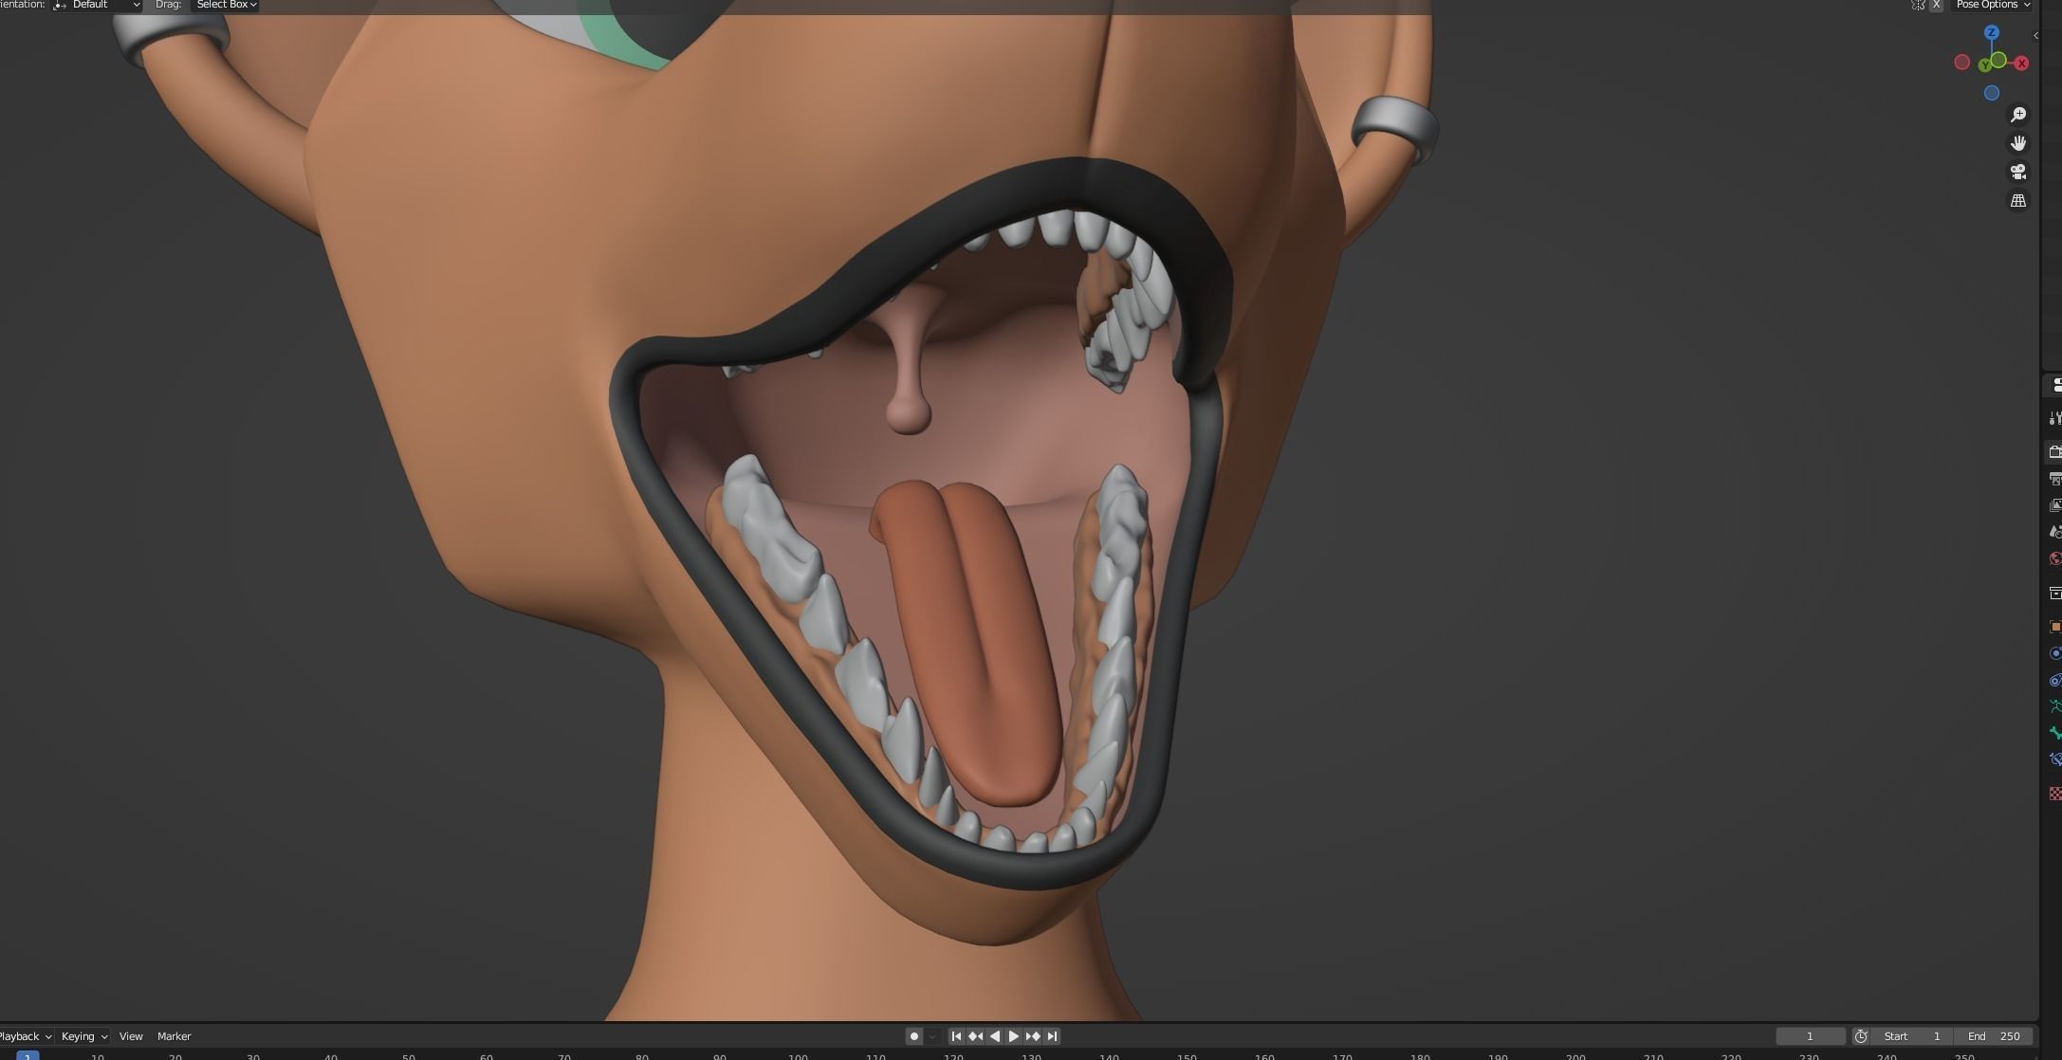This screenshot has width=2062, height=1060.
Task: Open the World properties tab
Action: [x=2054, y=558]
